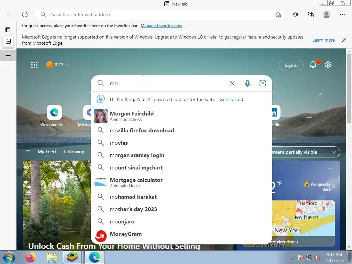Select the mounjaro suggestion
Image resolution: width=352 pixels, height=264 pixels.
coord(181,221)
